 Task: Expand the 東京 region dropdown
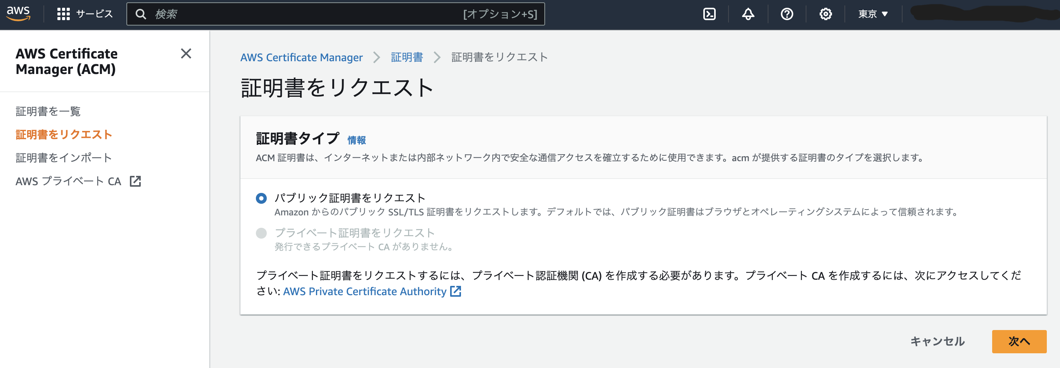[x=873, y=14]
